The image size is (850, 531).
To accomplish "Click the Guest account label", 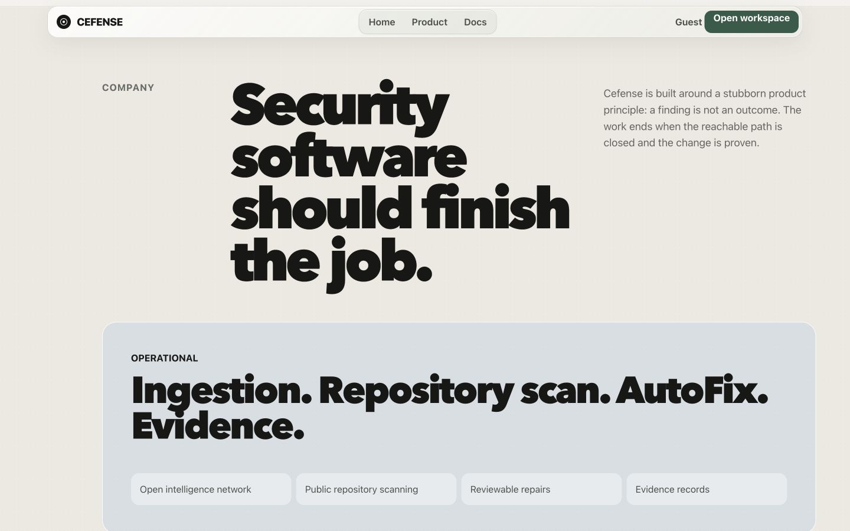I will point(688,22).
